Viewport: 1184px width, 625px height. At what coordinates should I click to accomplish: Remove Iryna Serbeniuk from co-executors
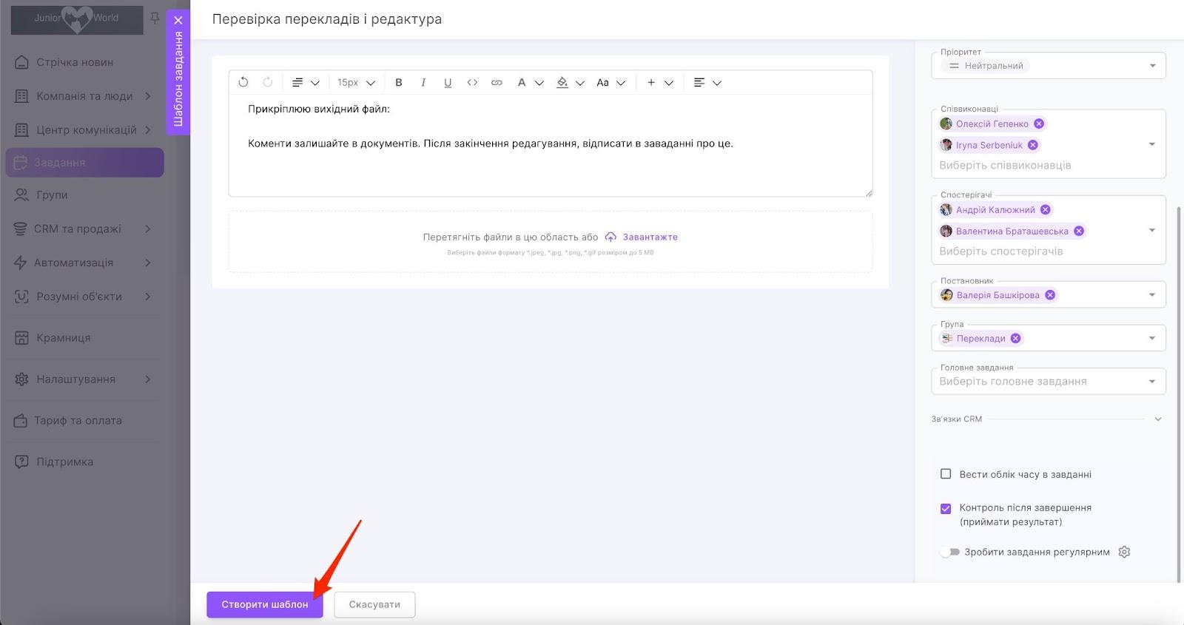click(x=1033, y=145)
